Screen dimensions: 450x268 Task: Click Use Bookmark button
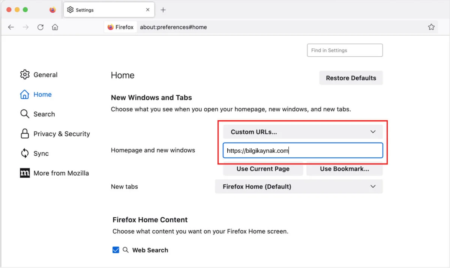point(345,169)
